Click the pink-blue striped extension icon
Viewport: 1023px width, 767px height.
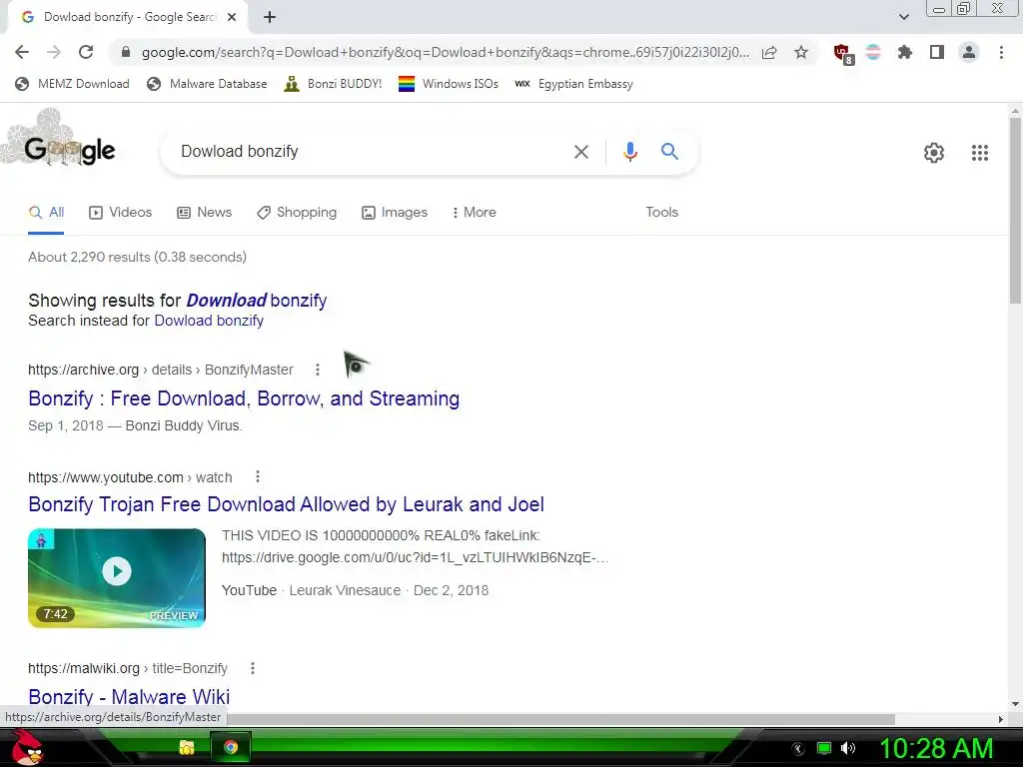pyautogui.click(x=873, y=52)
